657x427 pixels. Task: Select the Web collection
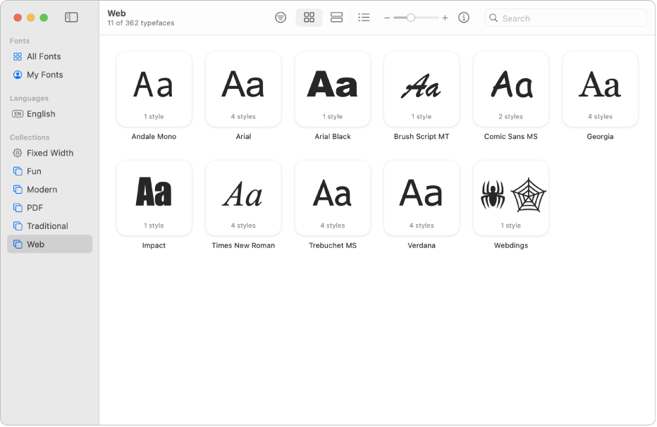(50, 244)
